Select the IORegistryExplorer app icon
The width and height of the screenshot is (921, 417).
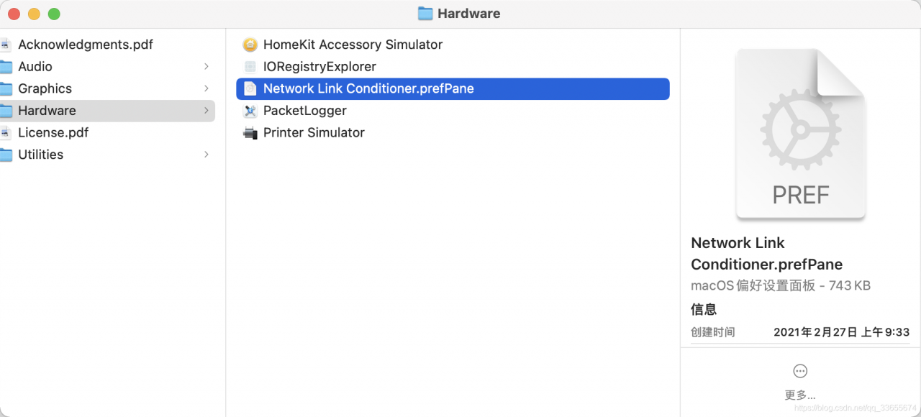[250, 67]
